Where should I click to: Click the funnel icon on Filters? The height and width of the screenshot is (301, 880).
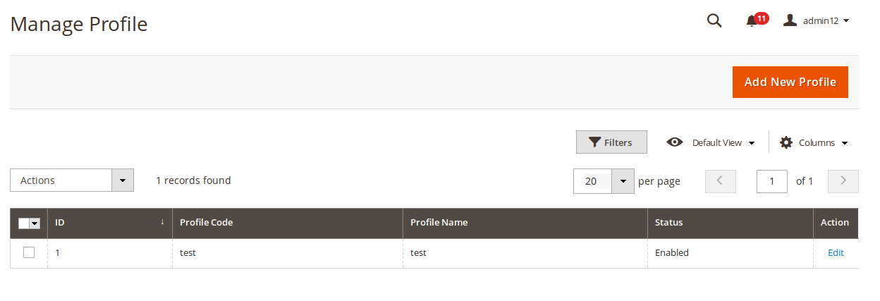[x=595, y=142]
